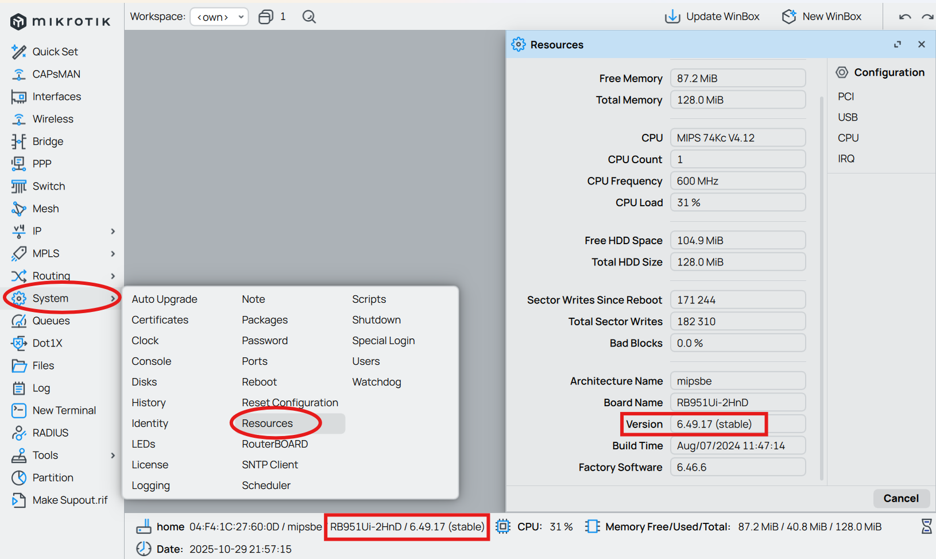Click the Bridge icon in sidebar
936x559 pixels.
coord(19,141)
